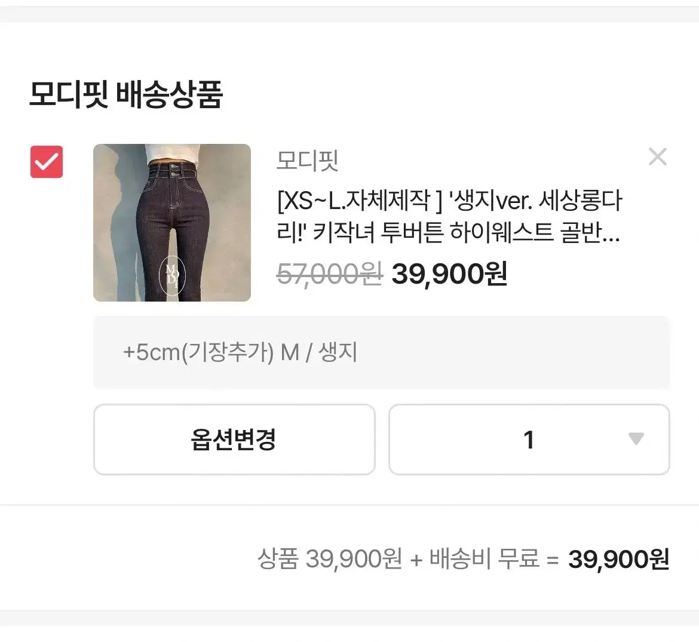Uncheck the red checkbox beside the jeans item
Image resolution: width=699 pixels, height=642 pixels.
point(47,162)
